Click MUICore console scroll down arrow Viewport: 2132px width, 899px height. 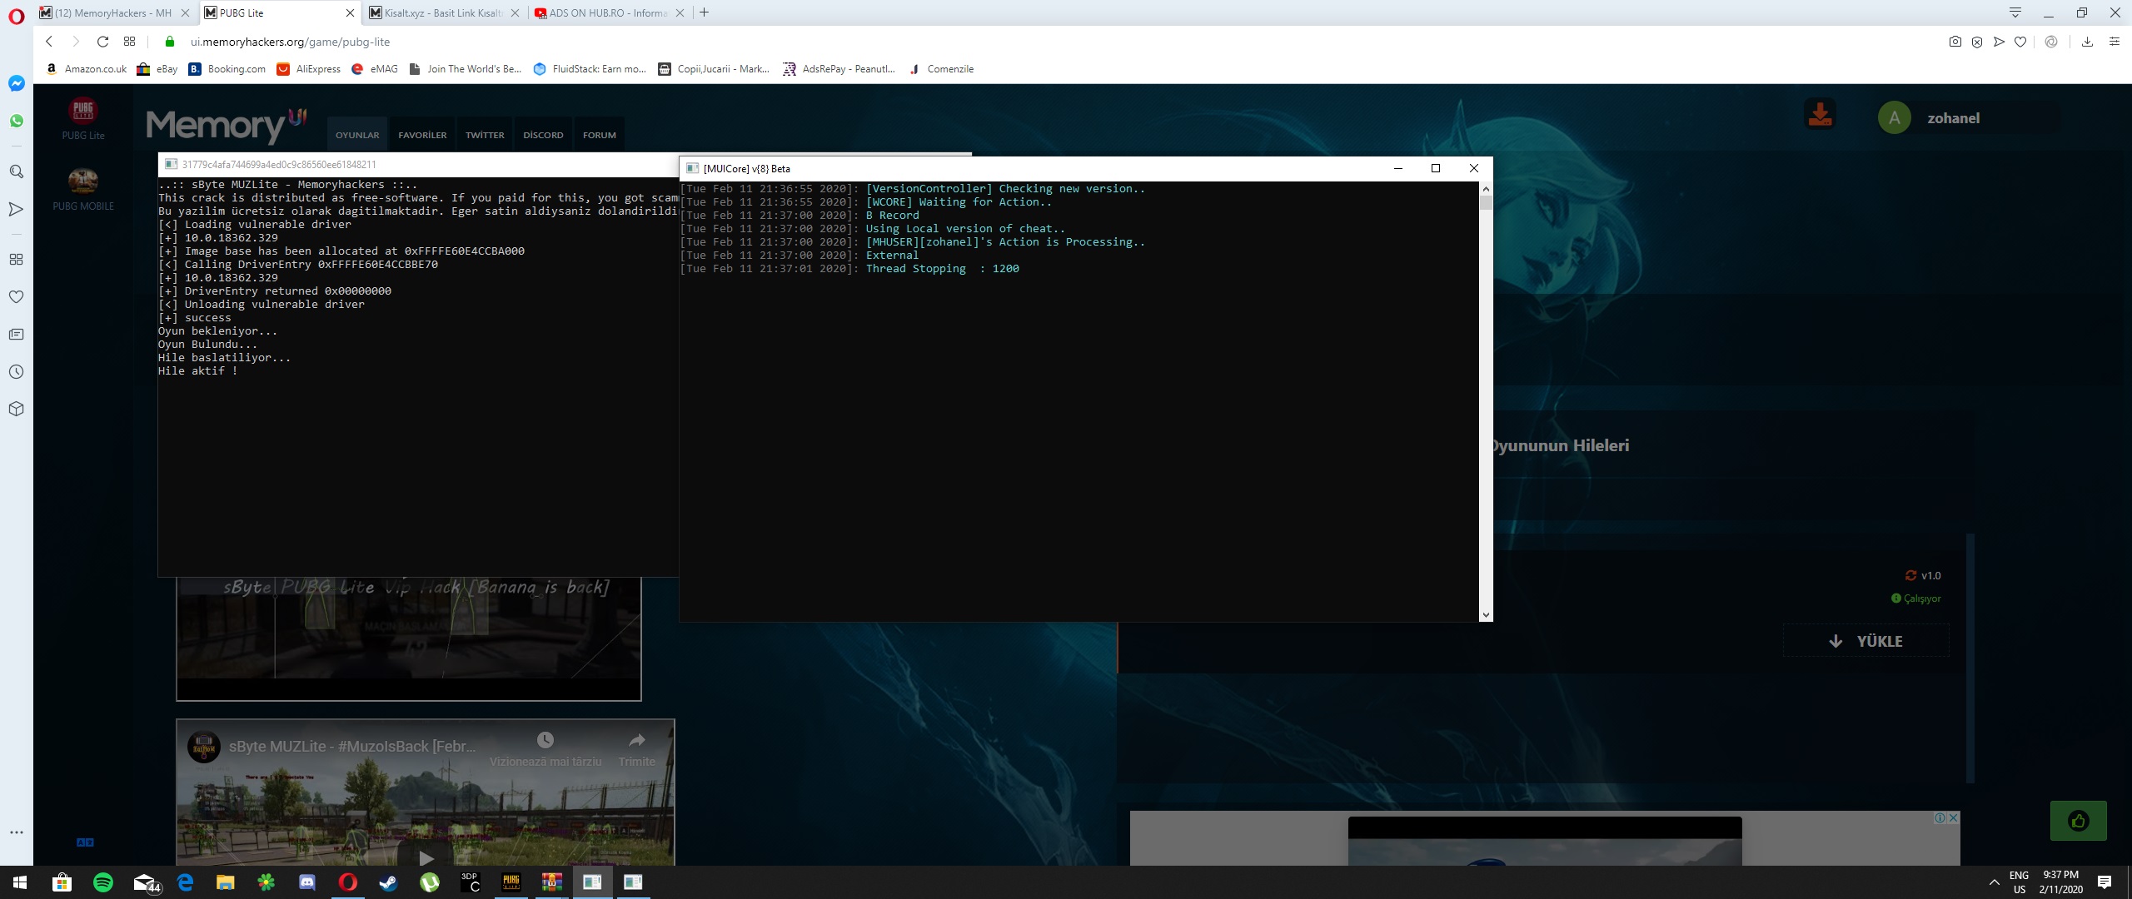[x=1486, y=615]
